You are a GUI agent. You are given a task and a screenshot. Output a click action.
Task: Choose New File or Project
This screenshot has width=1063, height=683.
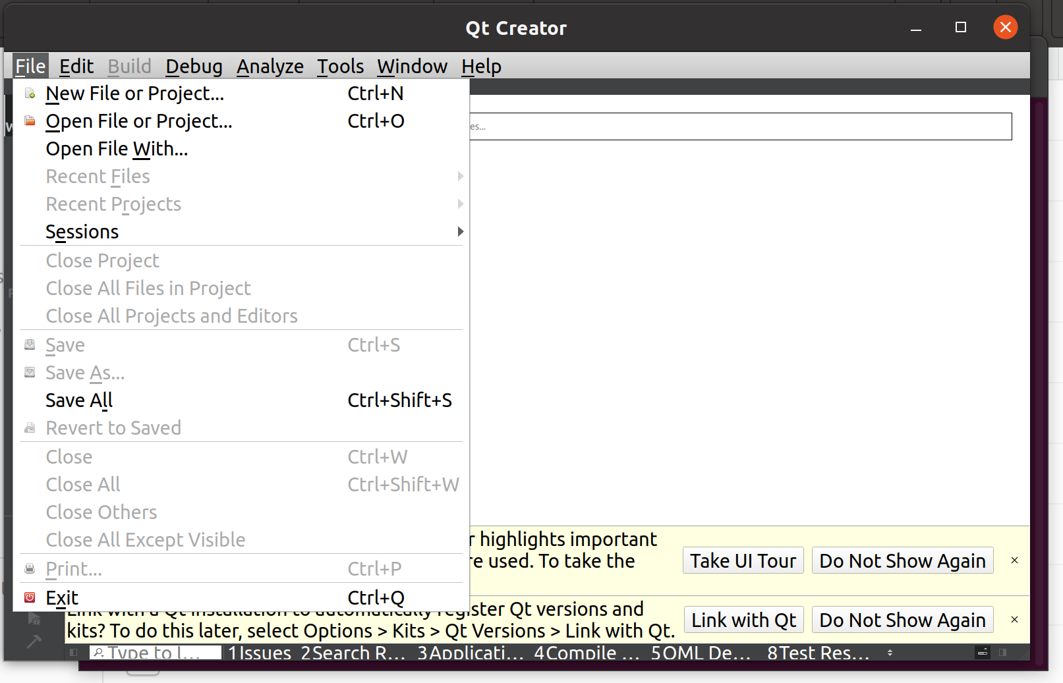point(241,94)
